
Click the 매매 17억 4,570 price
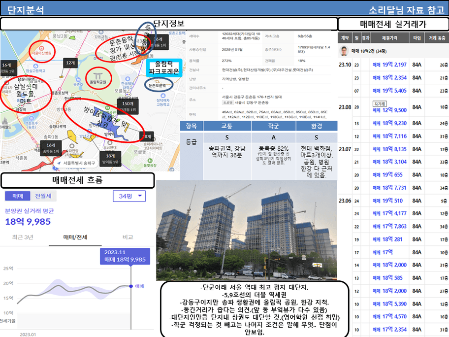point(389,317)
